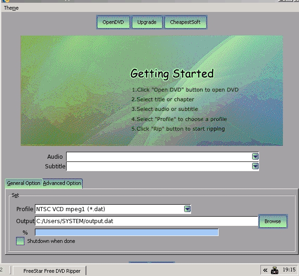Click the taskbar clock showing 19:15
299x276 pixels.
289,270
